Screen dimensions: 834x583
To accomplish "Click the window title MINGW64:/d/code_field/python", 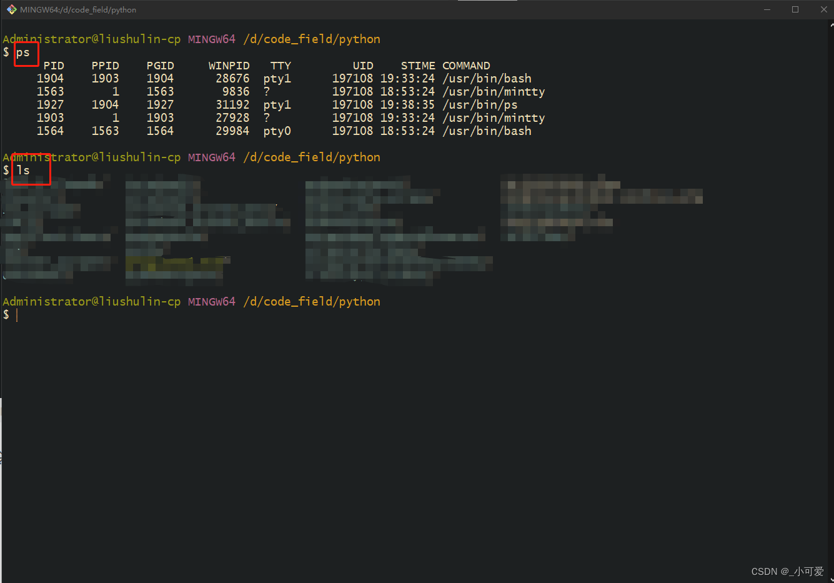I will pyautogui.click(x=78, y=10).
